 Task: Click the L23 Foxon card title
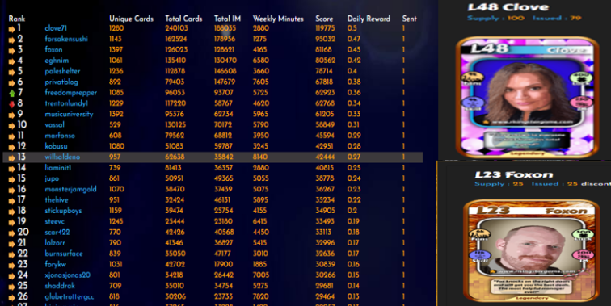tap(514, 175)
